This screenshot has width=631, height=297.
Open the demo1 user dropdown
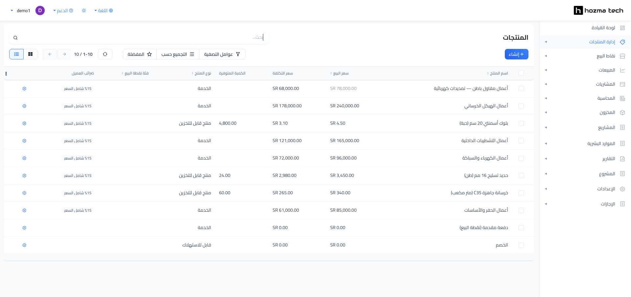pyautogui.click(x=20, y=11)
